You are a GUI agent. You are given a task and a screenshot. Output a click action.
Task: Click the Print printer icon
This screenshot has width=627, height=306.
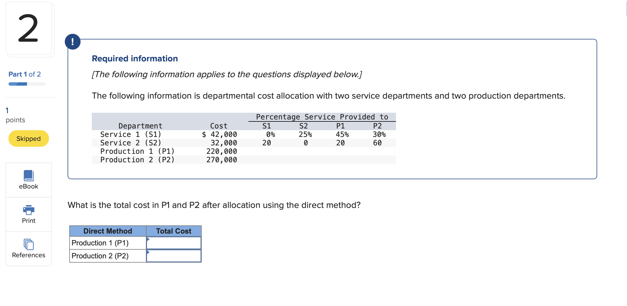coord(28,210)
